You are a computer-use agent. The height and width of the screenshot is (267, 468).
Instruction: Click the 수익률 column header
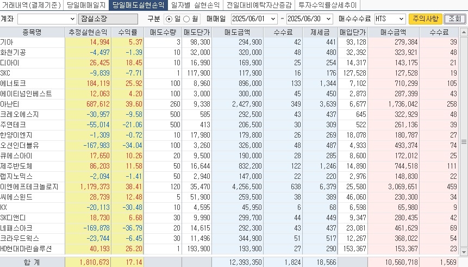(127, 32)
